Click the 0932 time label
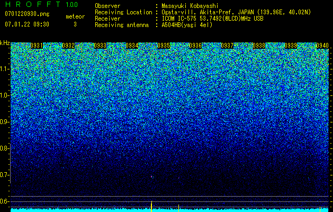Viewport: 333px width, 212px height. pos(68,46)
